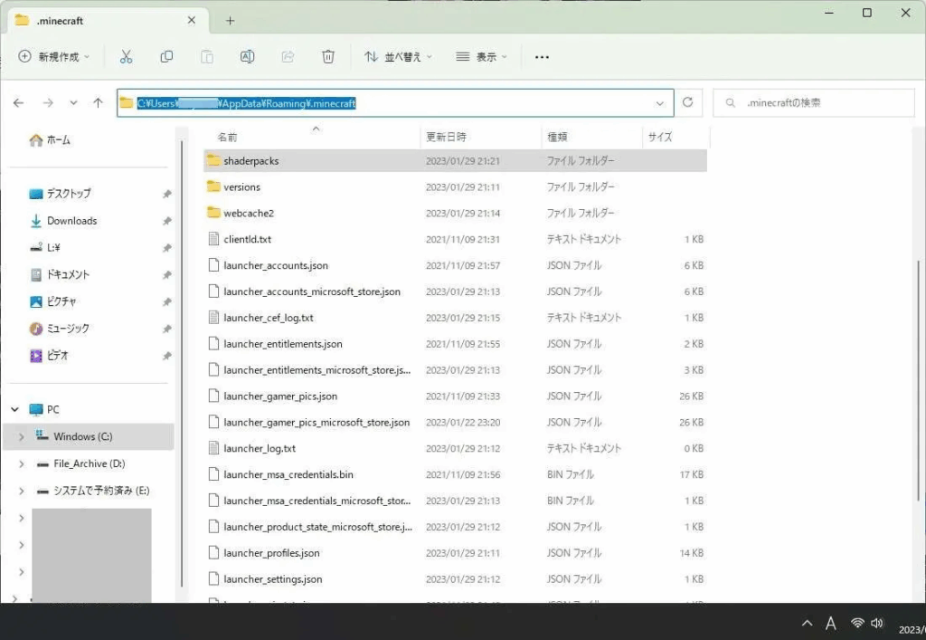Click the .minecraftの検索 search box
926x640 pixels.
tap(814, 103)
